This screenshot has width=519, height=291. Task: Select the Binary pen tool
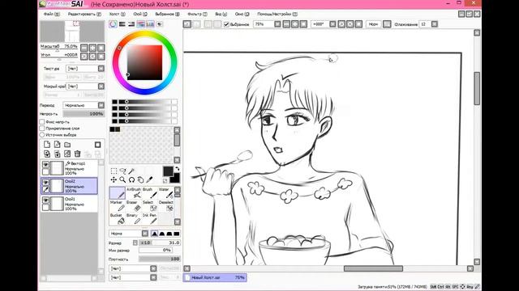(x=134, y=218)
